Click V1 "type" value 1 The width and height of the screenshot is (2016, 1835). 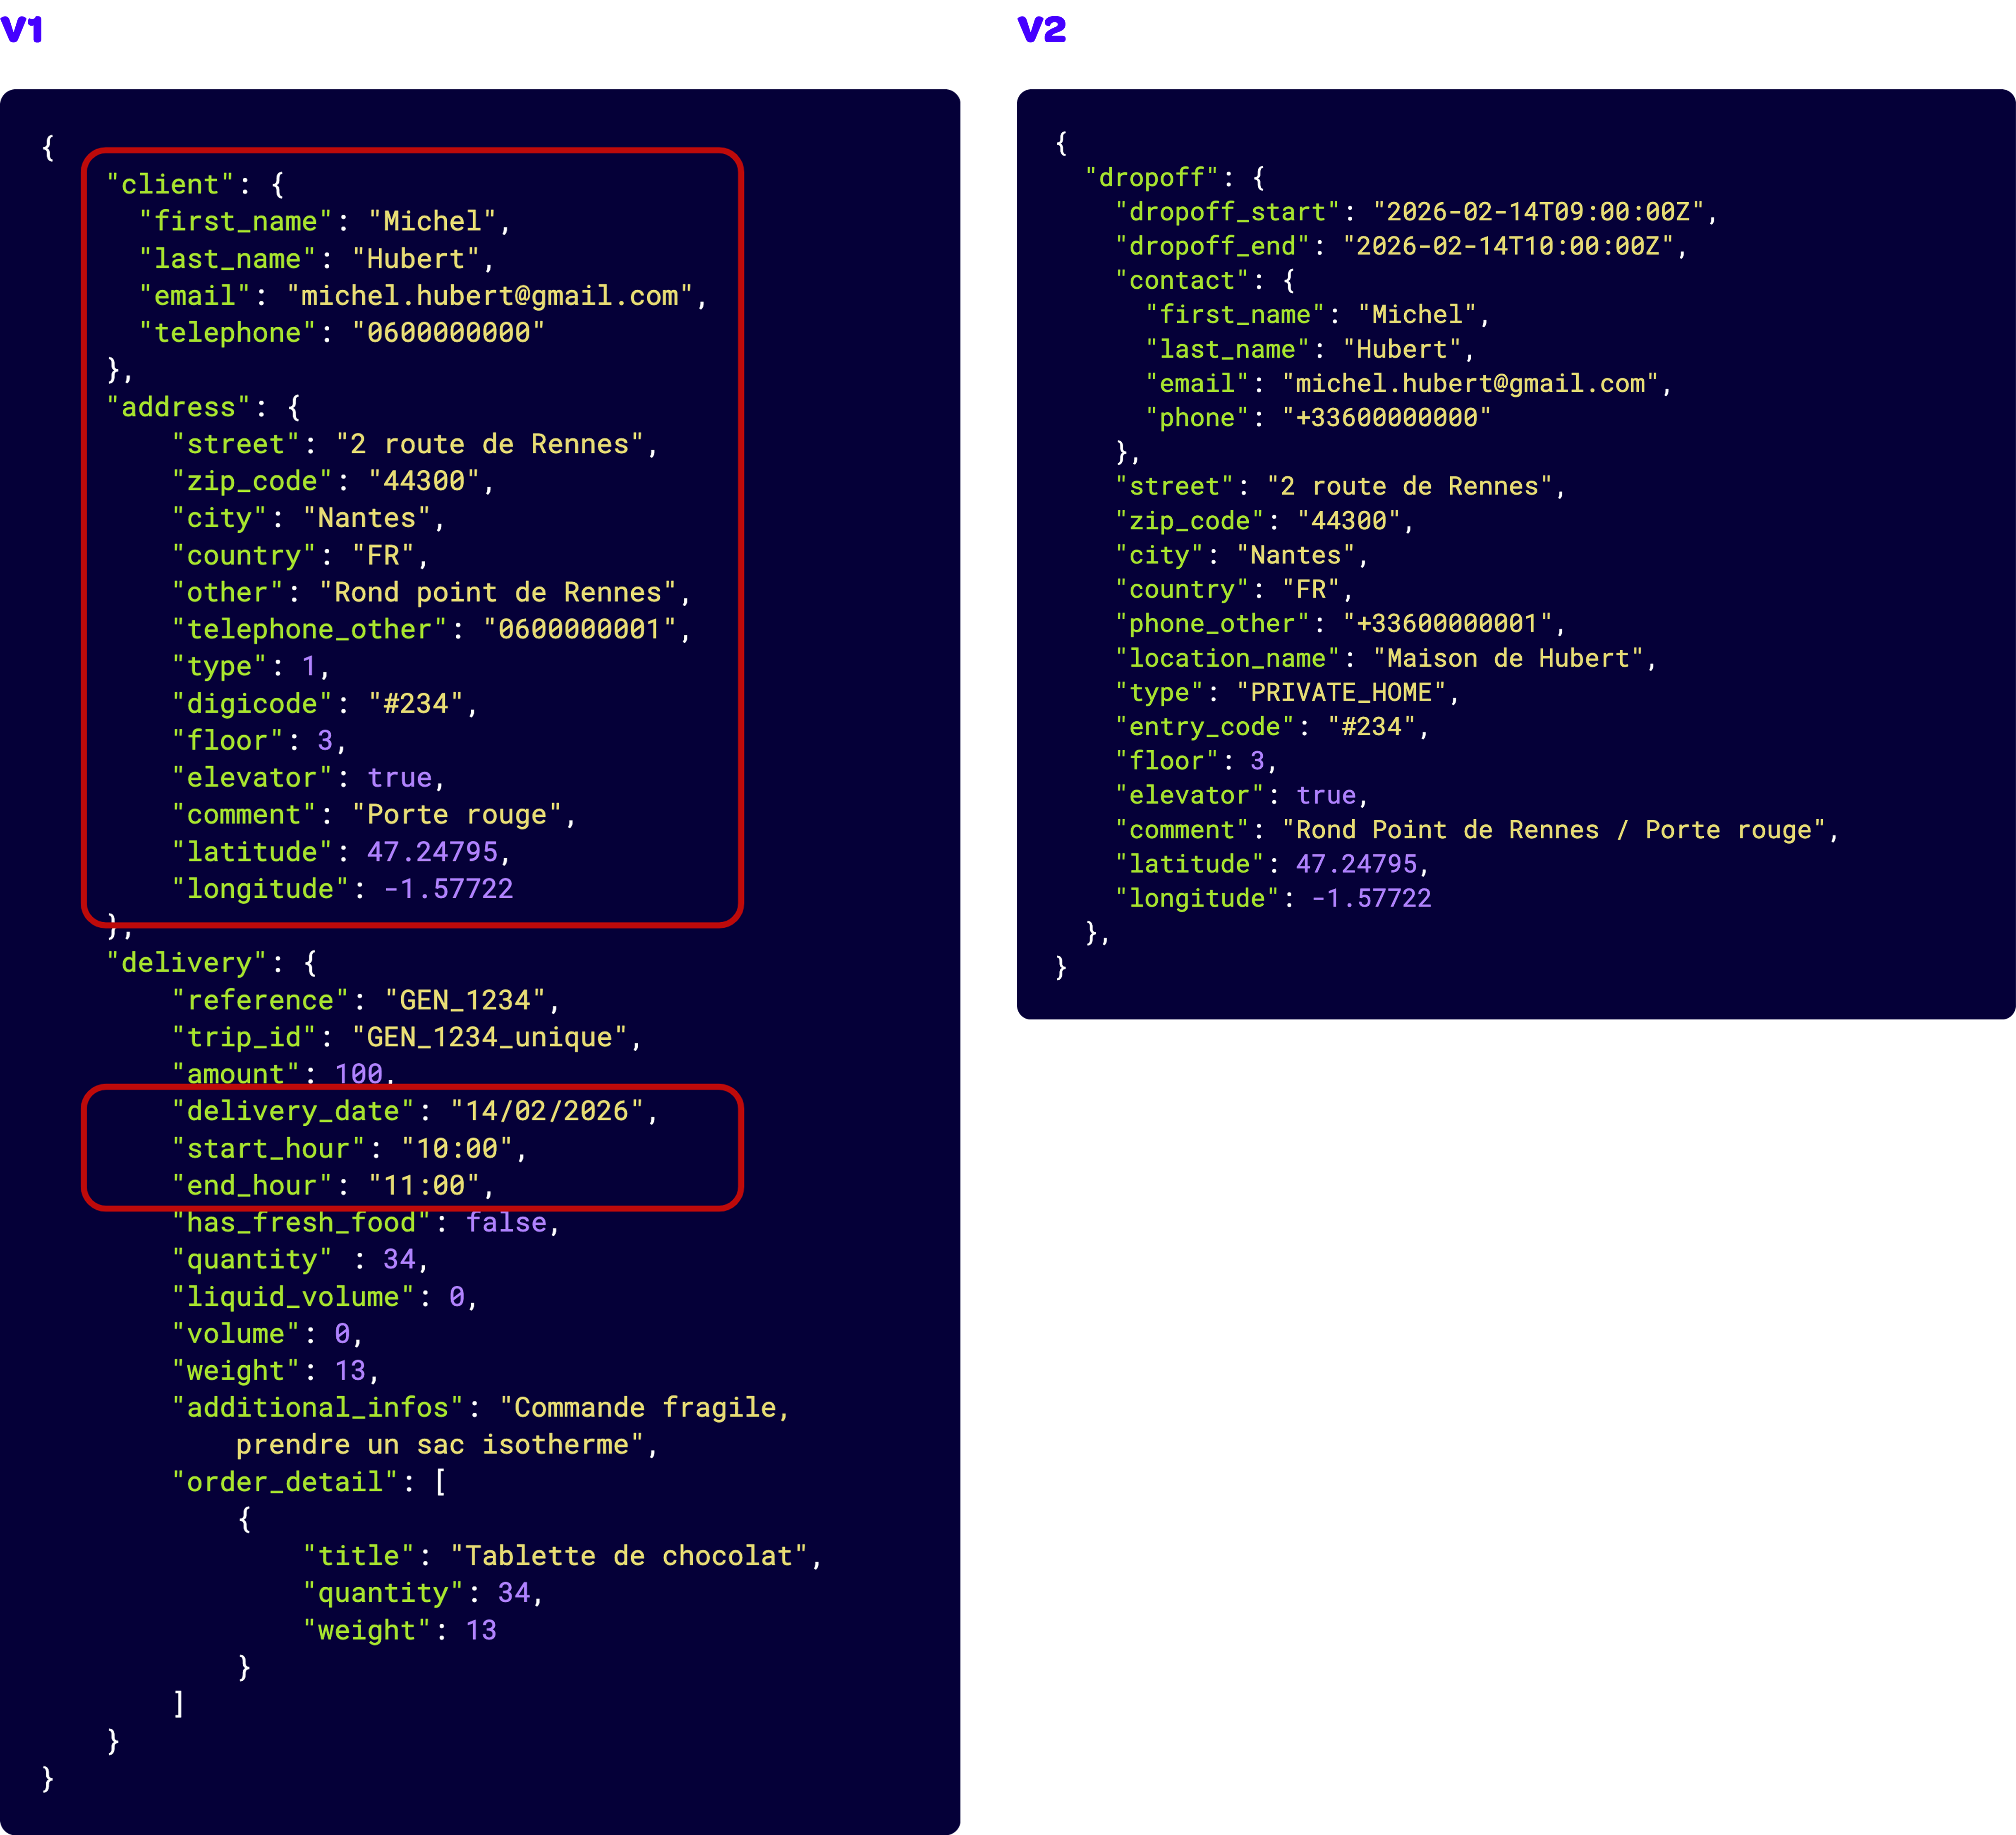[x=309, y=667]
